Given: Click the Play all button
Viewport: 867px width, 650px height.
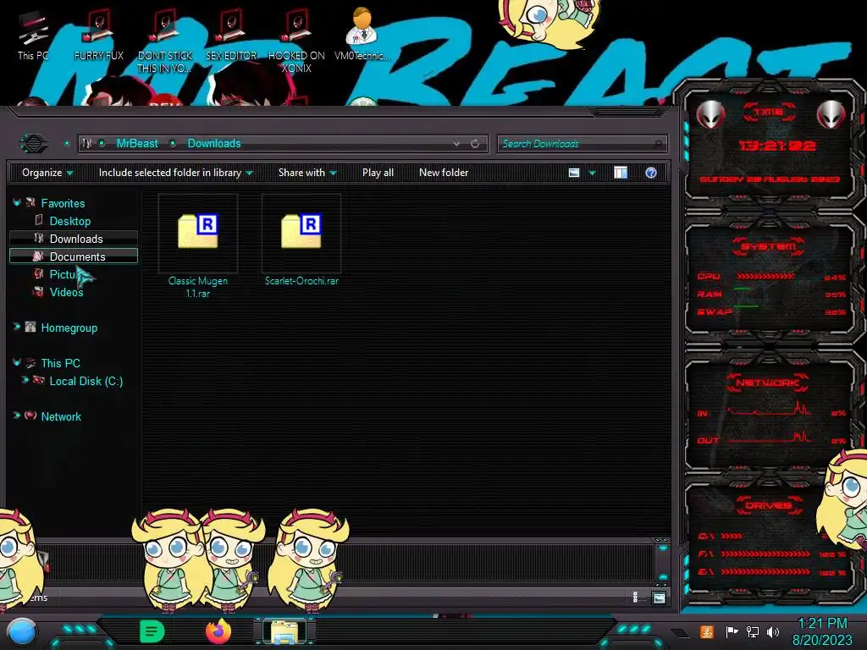Looking at the screenshot, I should pyautogui.click(x=378, y=173).
